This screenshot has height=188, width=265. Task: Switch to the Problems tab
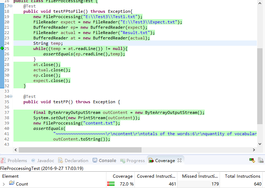14,160
